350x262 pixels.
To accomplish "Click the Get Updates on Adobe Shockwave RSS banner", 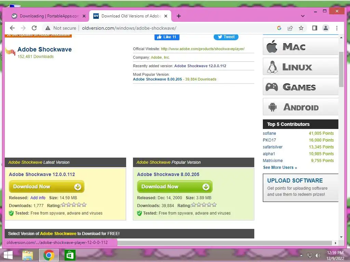I will [x=38, y=35].
